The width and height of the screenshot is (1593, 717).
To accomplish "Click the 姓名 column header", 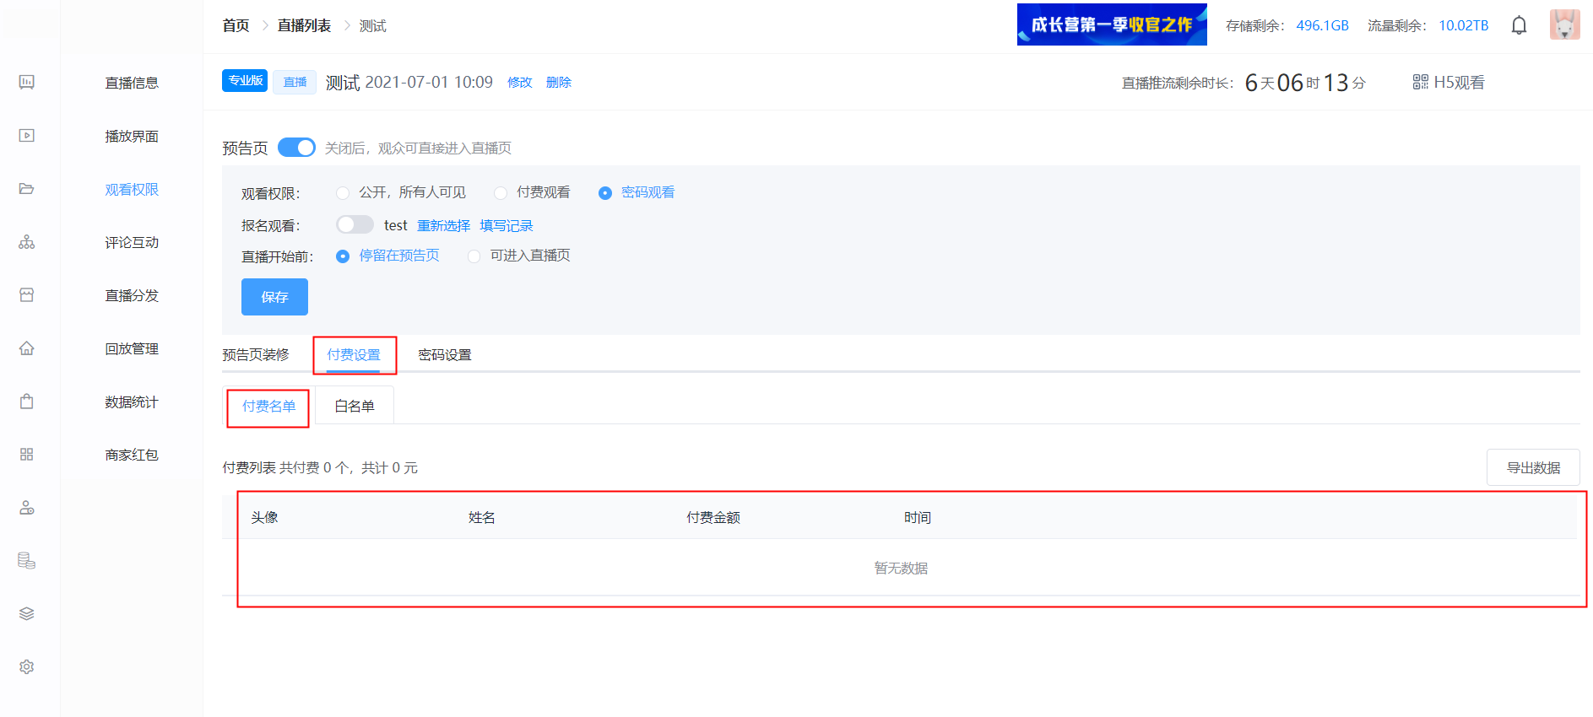I will pyautogui.click(x=482, y=517).
